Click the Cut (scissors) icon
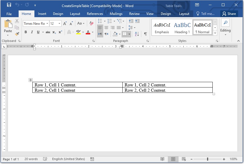This screenshot has height=164, width=244. (17, 21)
